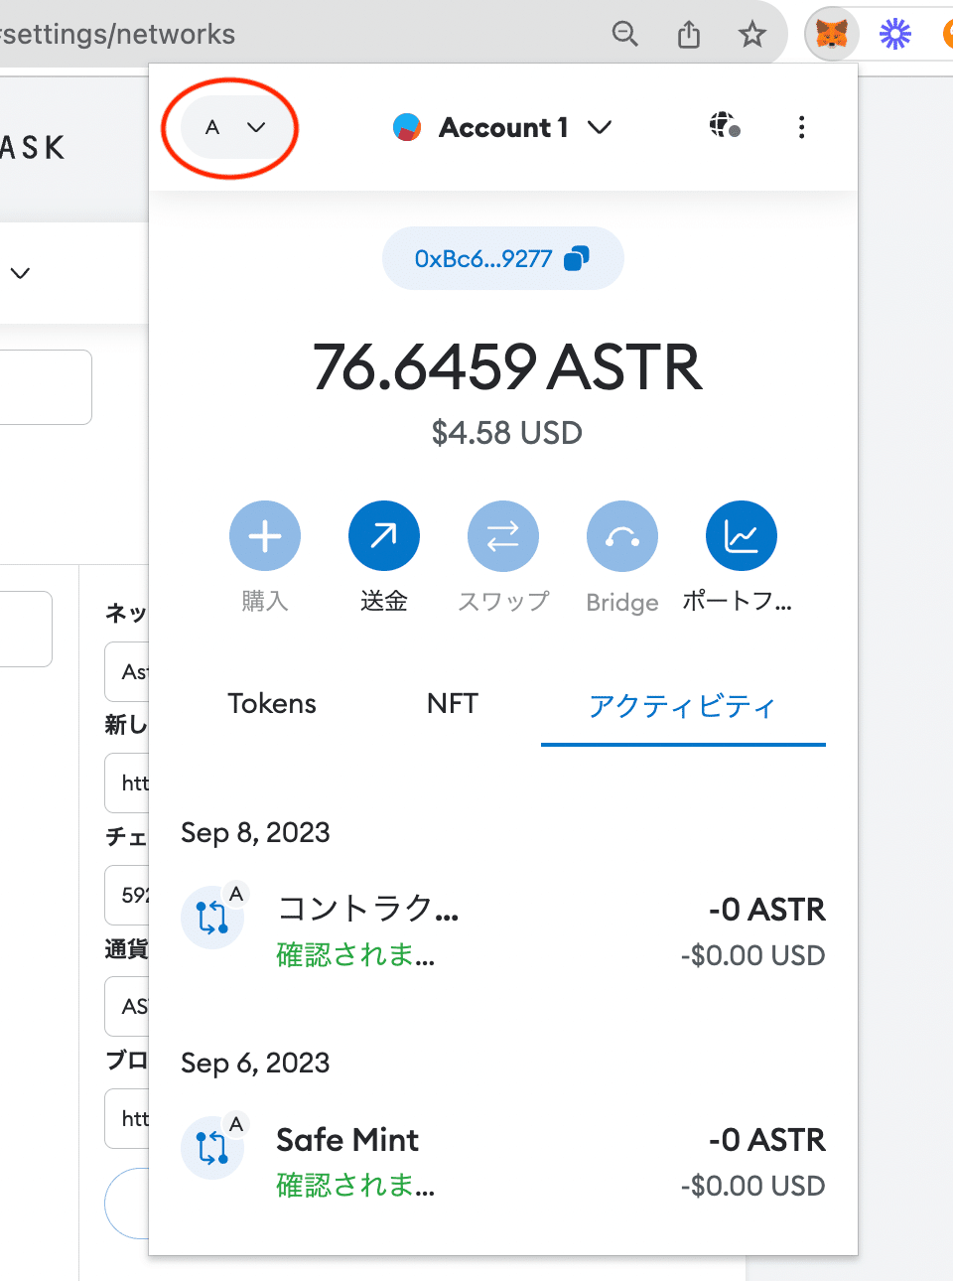This screenshot has width=953, height=1281.
Task: Switch to the Tokens tab
Action: pyautogui.click(x=272, y=704)
